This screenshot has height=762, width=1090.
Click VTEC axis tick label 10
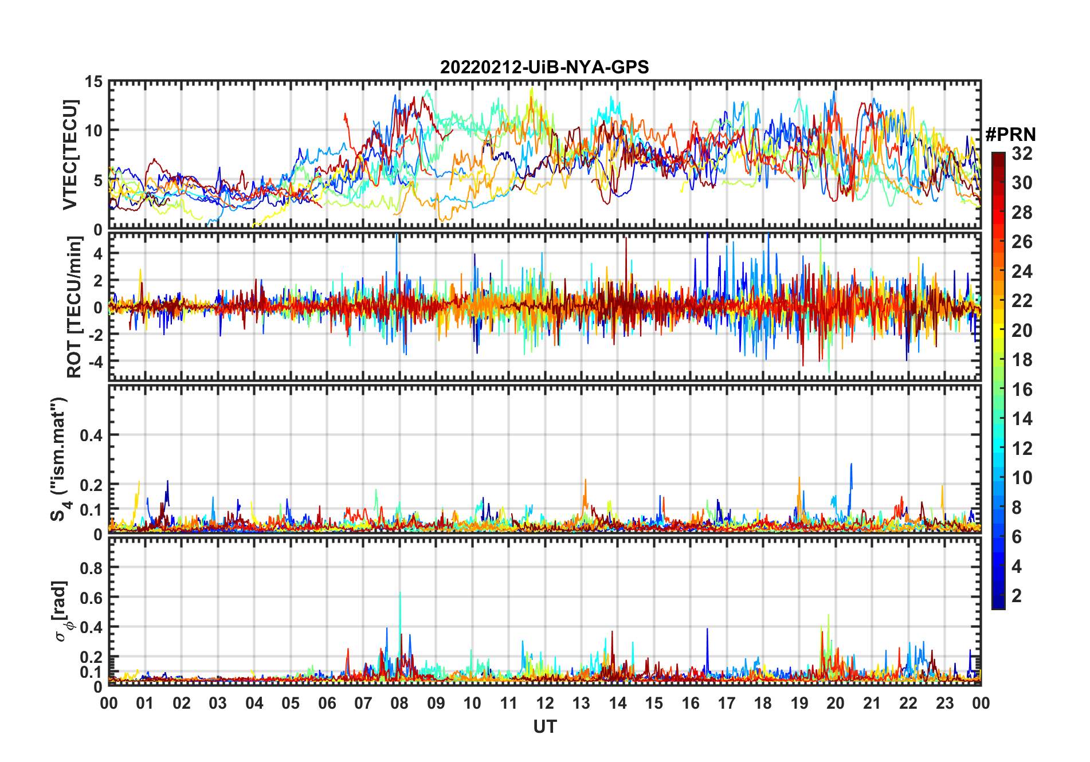[94, 131]
